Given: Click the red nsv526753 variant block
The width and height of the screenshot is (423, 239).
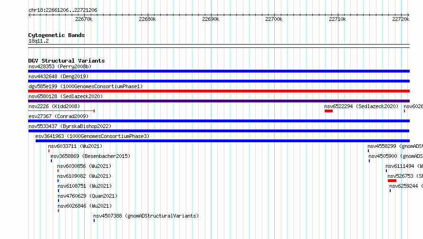Looking at the screenshot, I should [x=392, y=181].
